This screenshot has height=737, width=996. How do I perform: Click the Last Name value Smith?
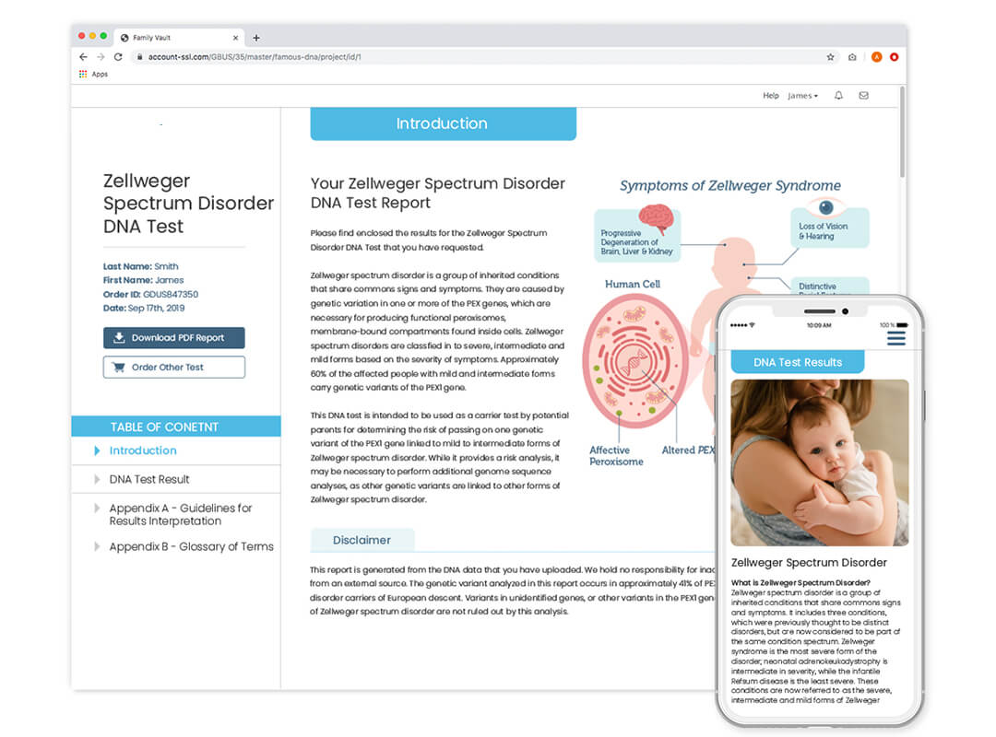166,266
